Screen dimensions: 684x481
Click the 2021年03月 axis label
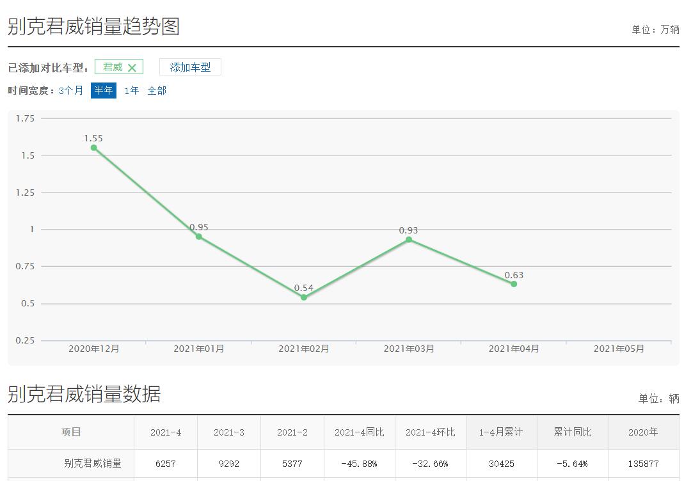[409, 349]
